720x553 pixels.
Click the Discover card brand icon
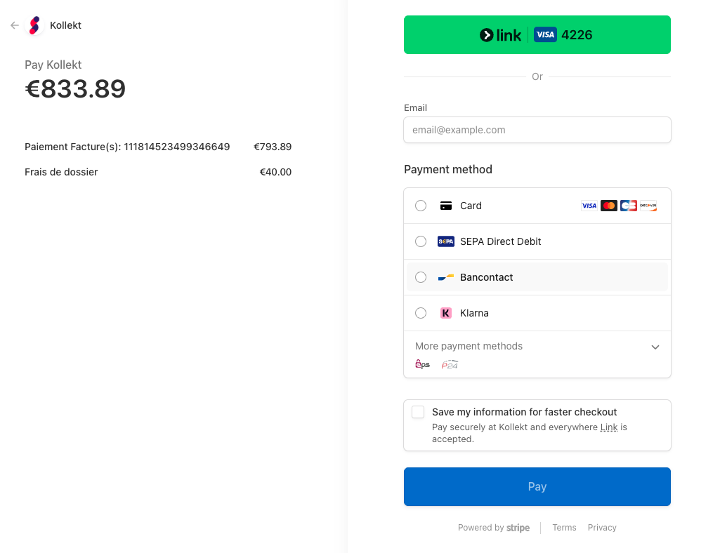pyautogui.click(x=649, y=206)
